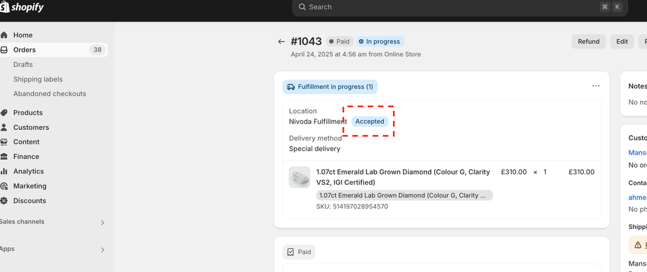Viewport: 647px width, 272px height.
Task: Click the Analytics bar chart icon
Action: click(x=4, y=171)
